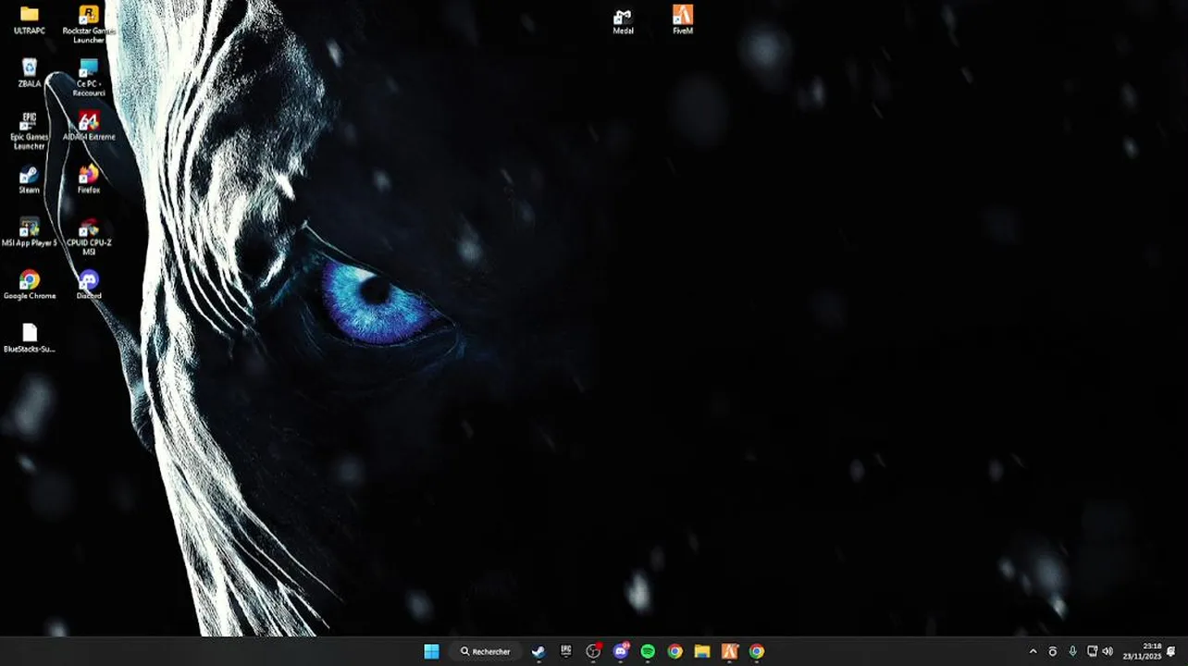Select the BlueStacks-Su... file on desktop

point(30,339)
